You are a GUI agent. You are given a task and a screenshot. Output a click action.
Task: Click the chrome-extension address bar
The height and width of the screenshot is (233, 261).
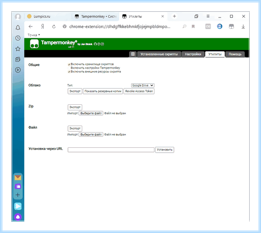click(x=120, y=27)
